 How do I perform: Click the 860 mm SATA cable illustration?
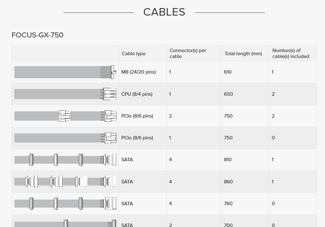(x=65, y=181)
